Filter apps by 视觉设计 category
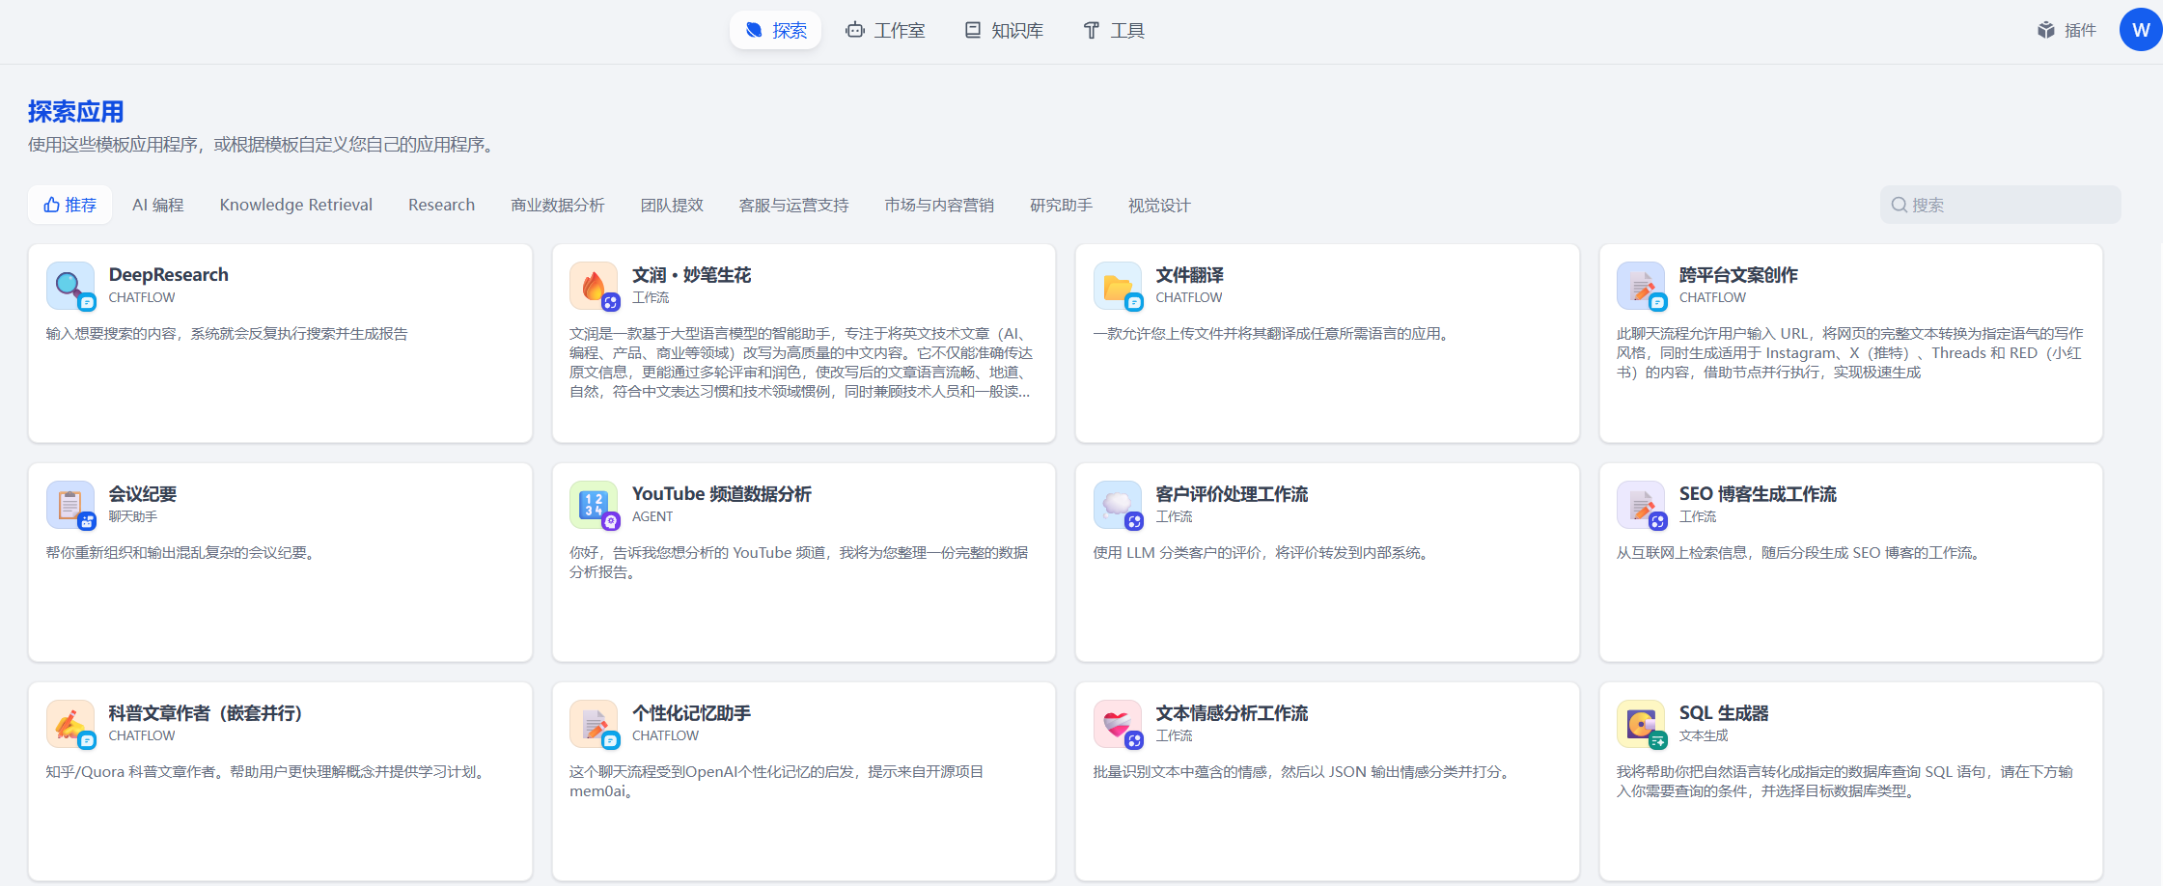 [x=1158, y=205]
